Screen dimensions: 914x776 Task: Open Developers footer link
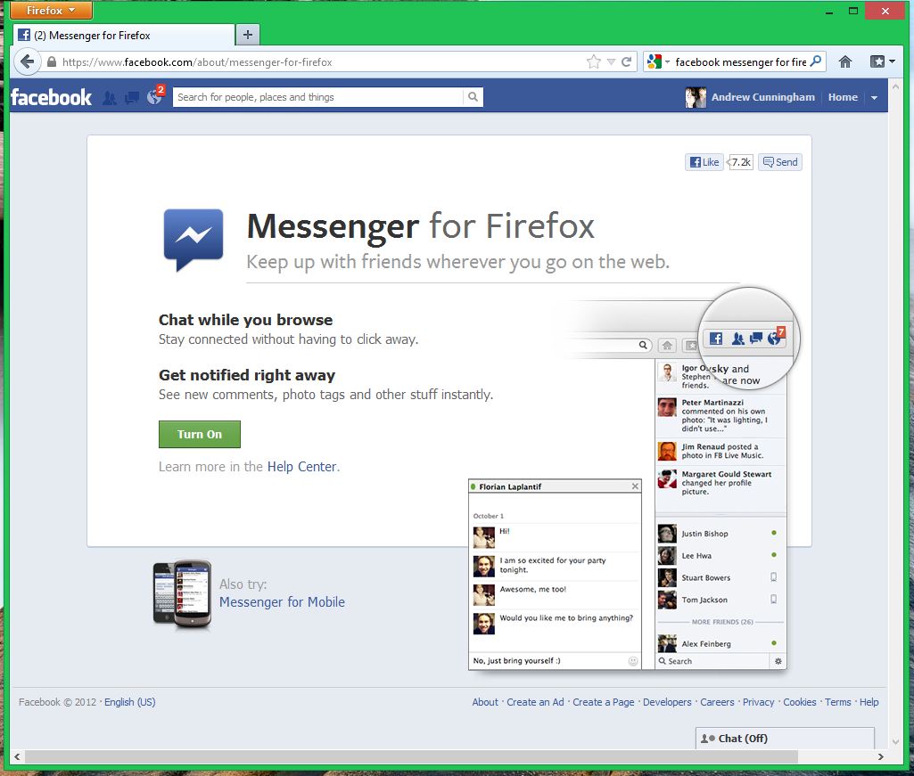667,702
